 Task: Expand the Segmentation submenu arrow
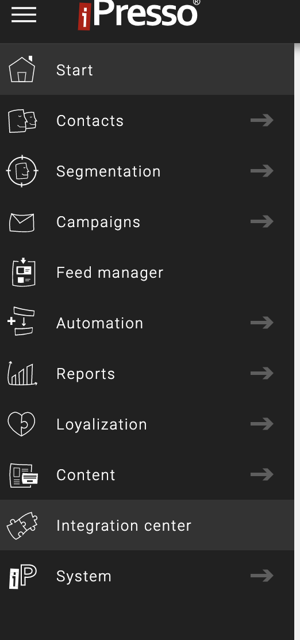pos(261,171)
